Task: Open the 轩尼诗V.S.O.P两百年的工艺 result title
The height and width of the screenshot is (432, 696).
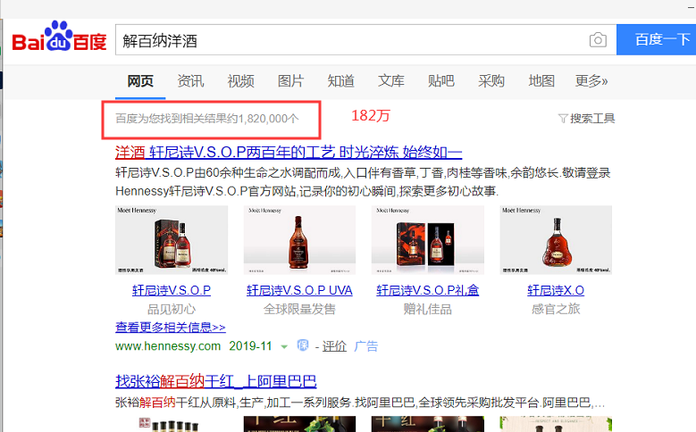Action: tap(289, 152)
